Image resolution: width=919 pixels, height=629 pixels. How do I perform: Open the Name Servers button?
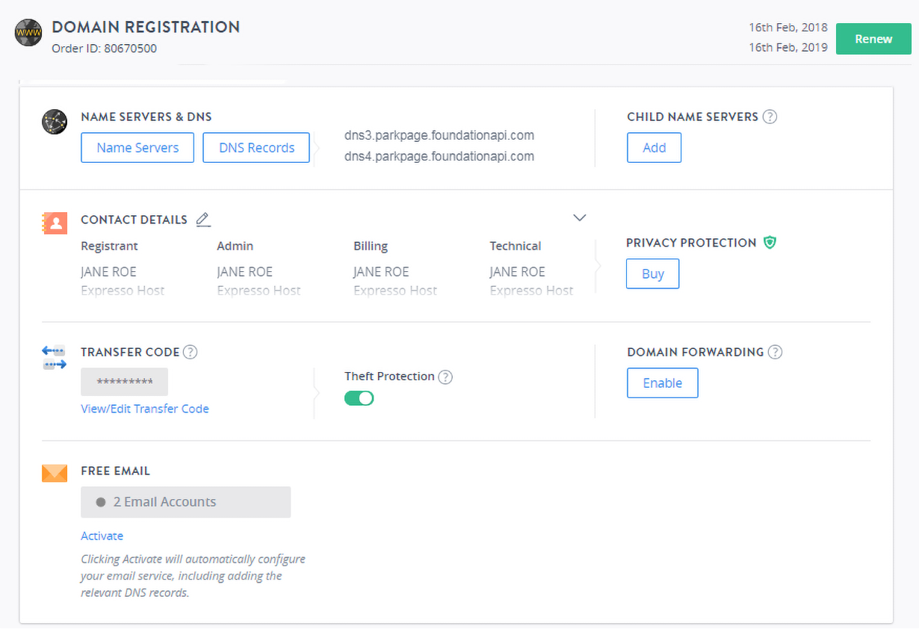[x=137, y=148]
